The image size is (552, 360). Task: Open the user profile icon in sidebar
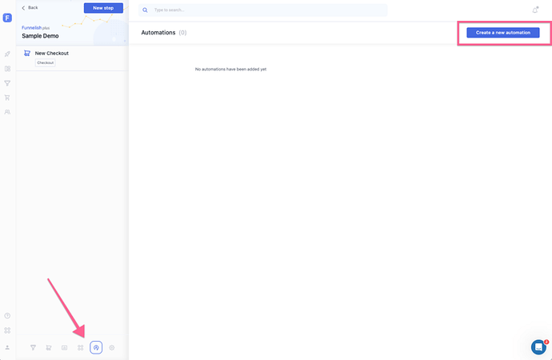7,347
